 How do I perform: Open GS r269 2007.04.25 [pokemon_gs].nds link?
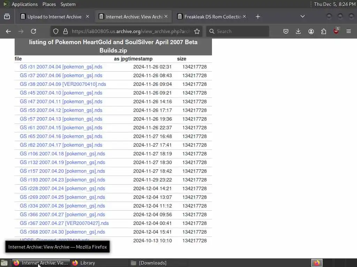[62, 197]
